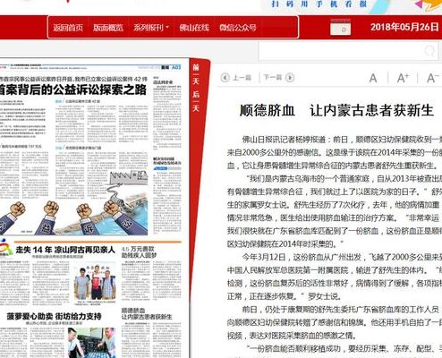The width and height of the screenshot is (442, 358).
Task: Decrease font size with A-
Action: (x=432, y=78)
